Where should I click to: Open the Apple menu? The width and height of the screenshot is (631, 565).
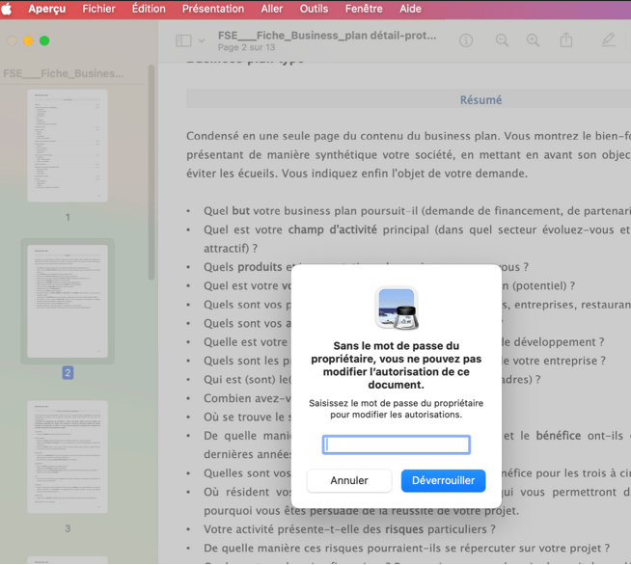click(7, 9)
